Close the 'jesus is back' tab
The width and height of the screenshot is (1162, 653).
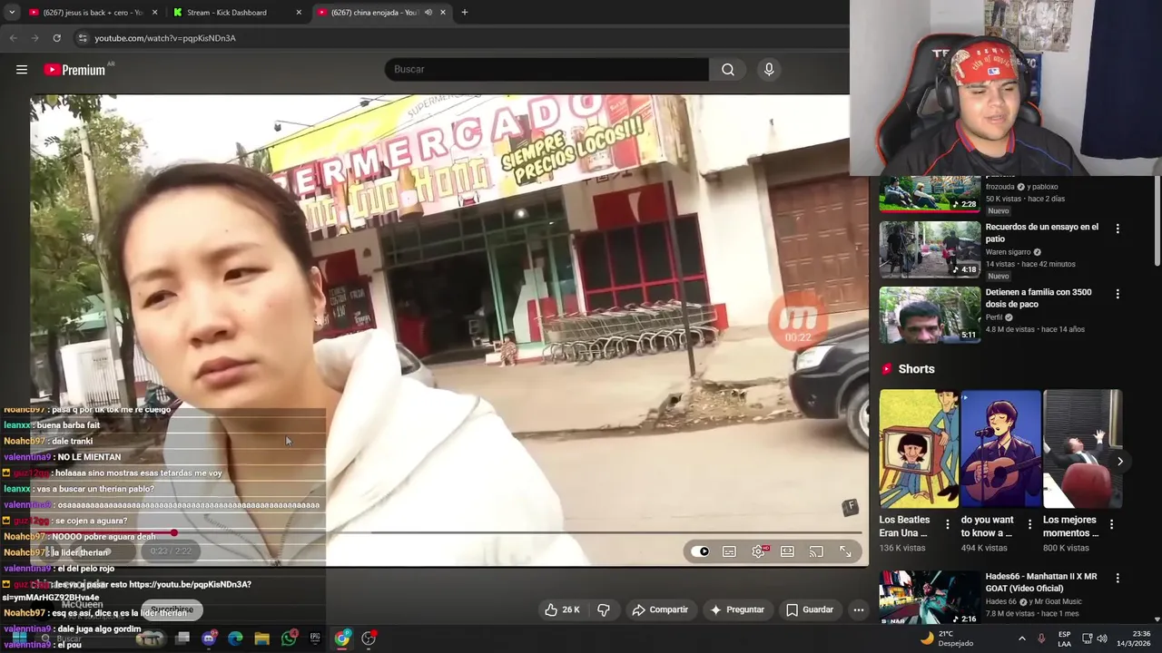[154, 13]
